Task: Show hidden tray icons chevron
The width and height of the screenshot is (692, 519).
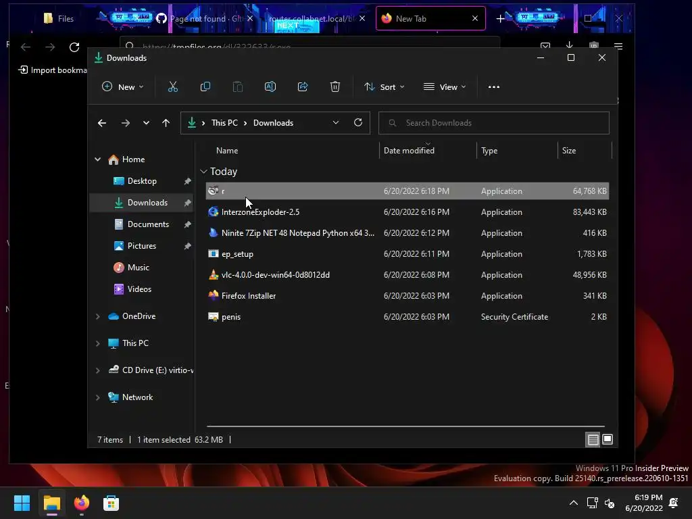Action: [573, 503]
